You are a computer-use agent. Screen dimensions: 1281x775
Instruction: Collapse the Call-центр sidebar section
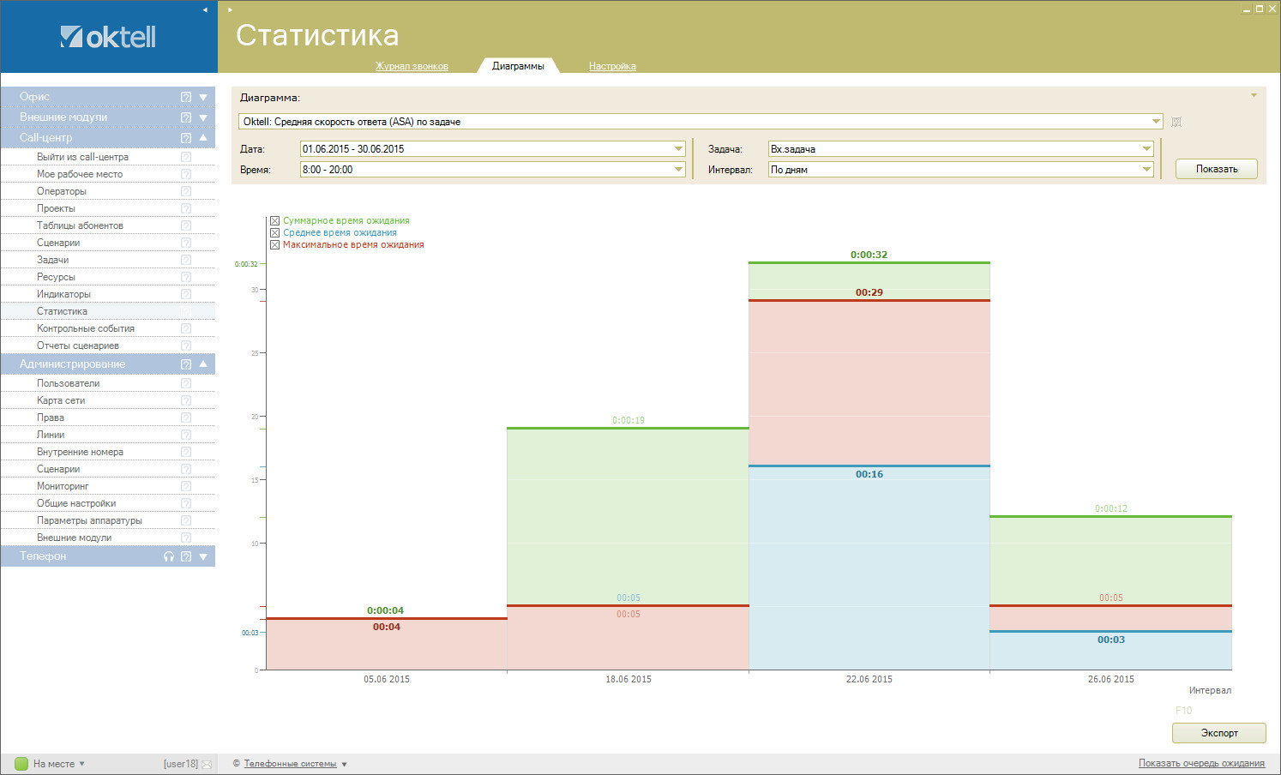click(x=203, y=138)
